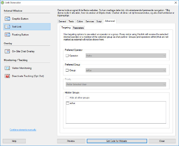Open the Script tab

[99, 21]
